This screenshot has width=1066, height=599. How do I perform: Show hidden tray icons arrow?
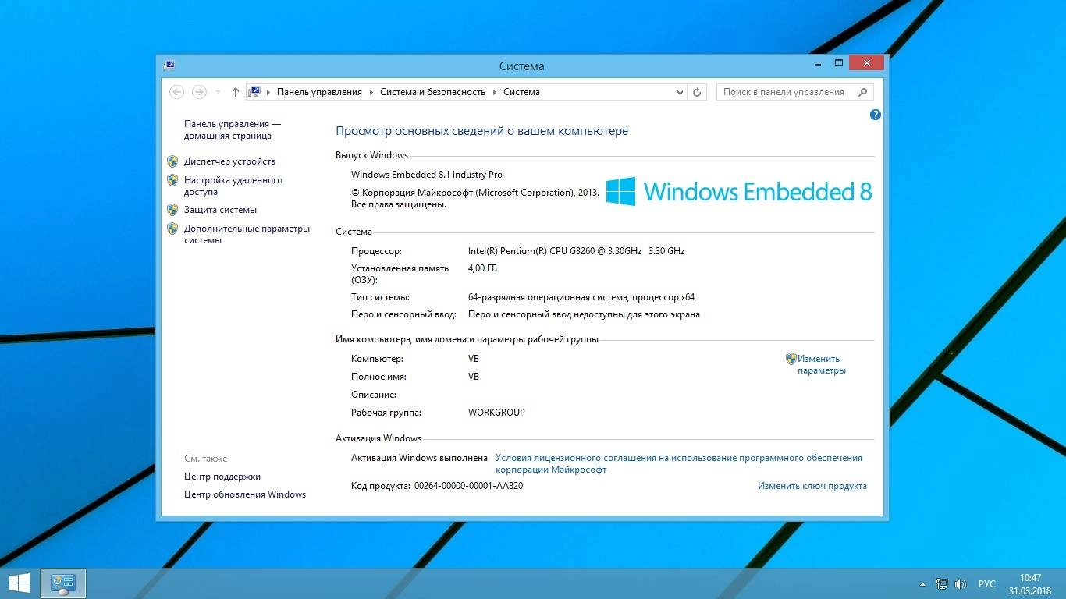coord(923,583)
